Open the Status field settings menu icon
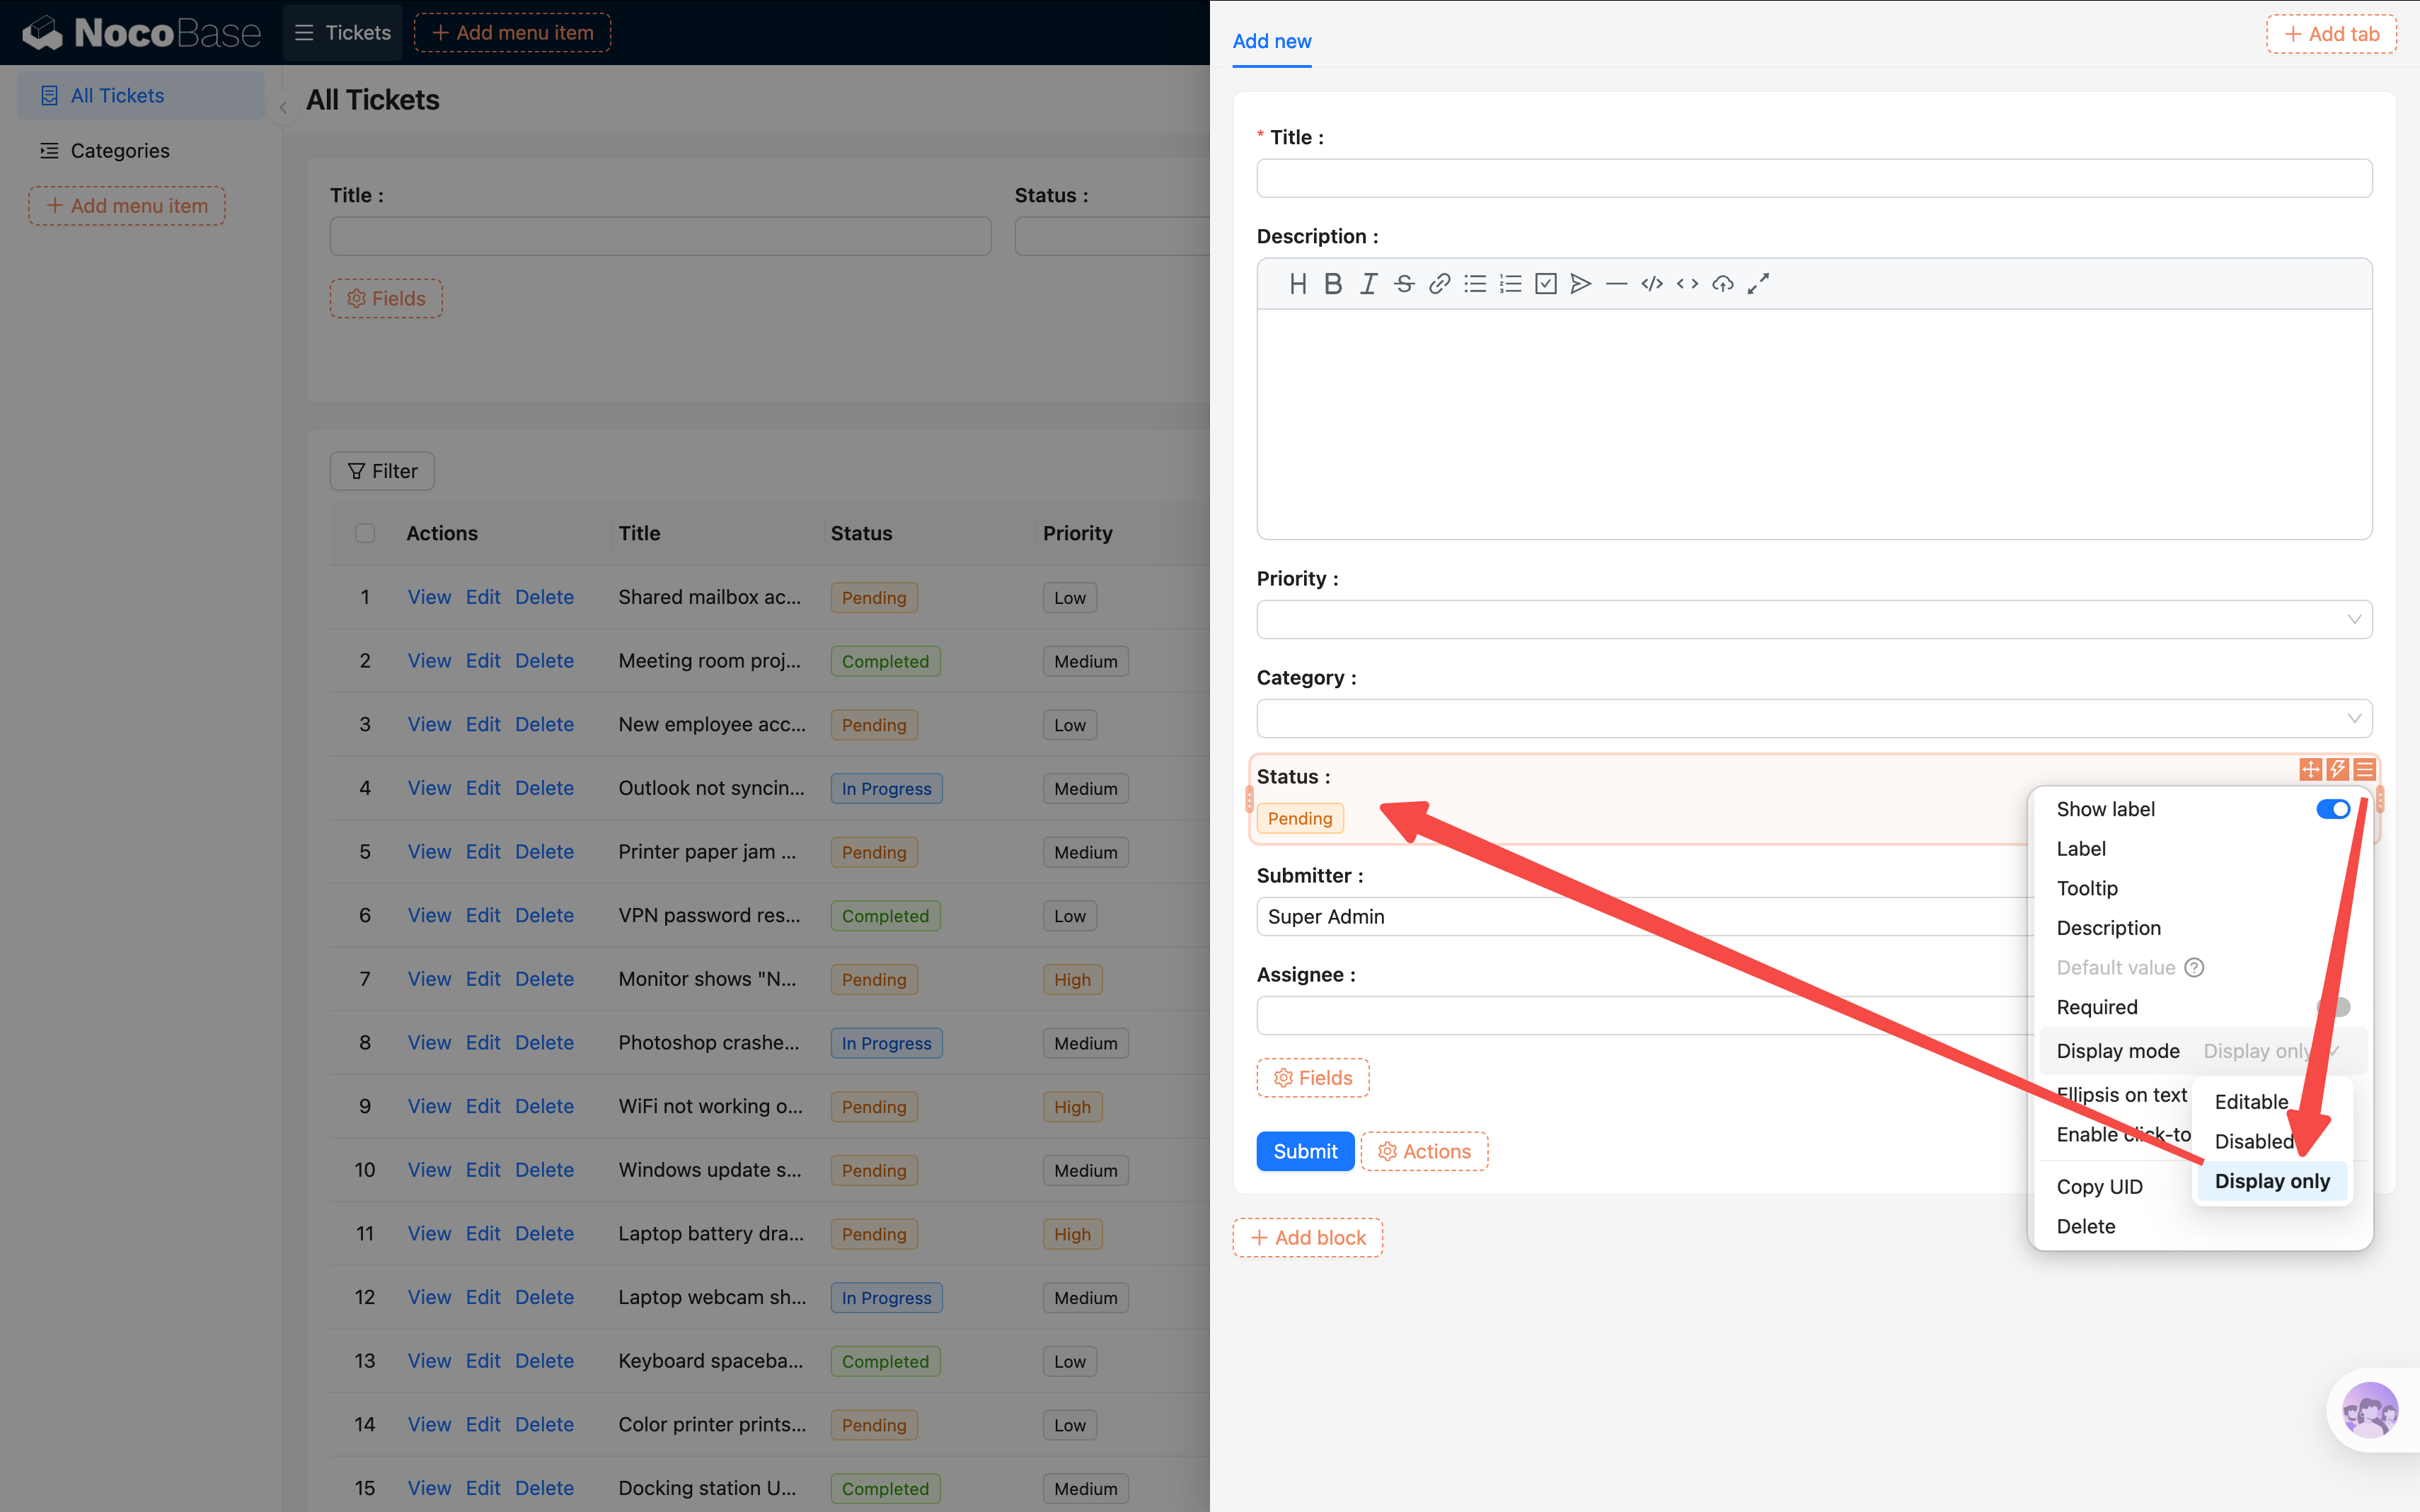 coord(2364,769)
